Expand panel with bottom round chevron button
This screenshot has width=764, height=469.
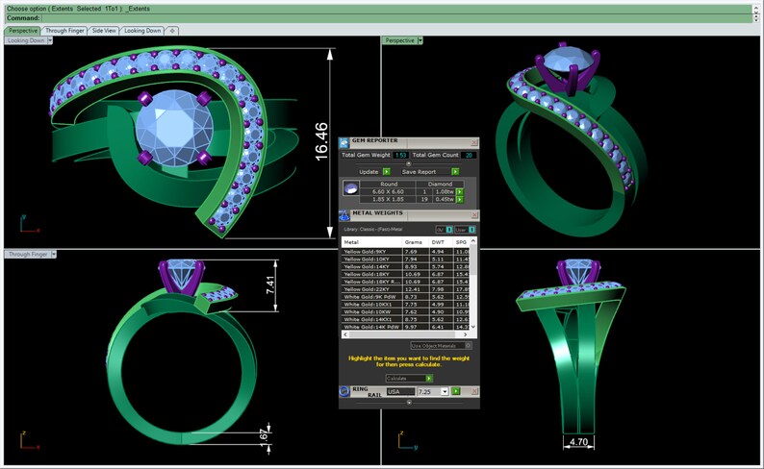pyautogui.click(x=409, y=403)
